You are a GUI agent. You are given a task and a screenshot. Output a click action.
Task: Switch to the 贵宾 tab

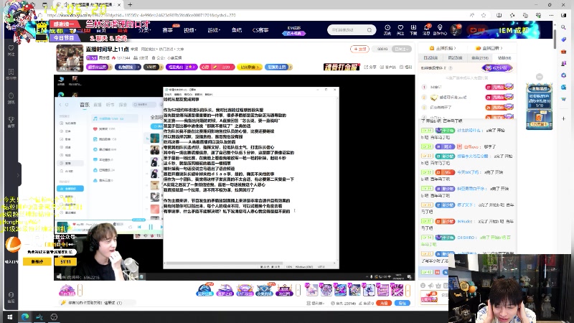click(480, 58)
